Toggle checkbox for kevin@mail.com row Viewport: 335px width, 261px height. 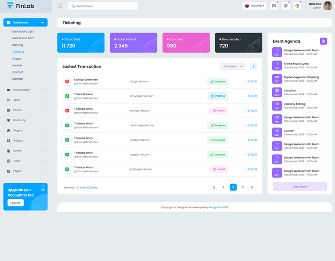pos(67,110)
